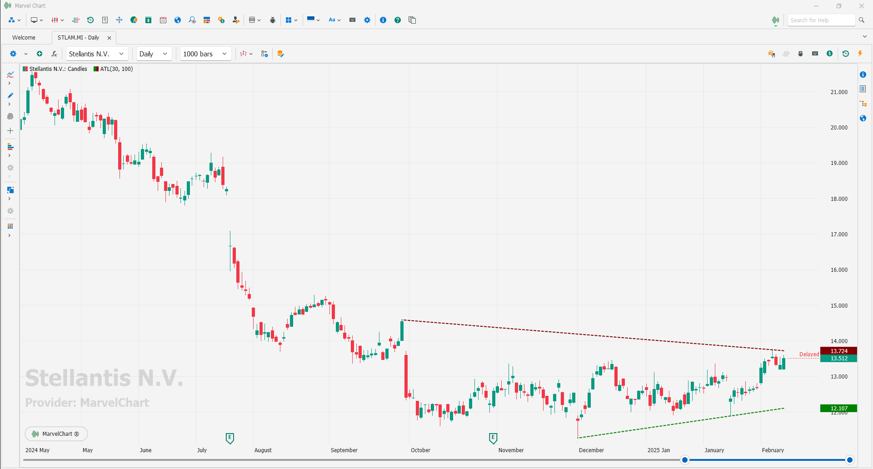Click the Stellantis N.V.: Candles legend
Screen dimensions: 873x469
tap(55, 69)
